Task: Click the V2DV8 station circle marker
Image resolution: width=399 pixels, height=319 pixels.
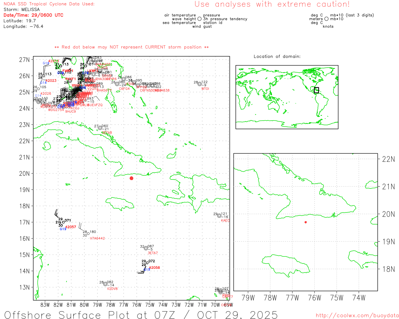Action: tap(105, 284)
